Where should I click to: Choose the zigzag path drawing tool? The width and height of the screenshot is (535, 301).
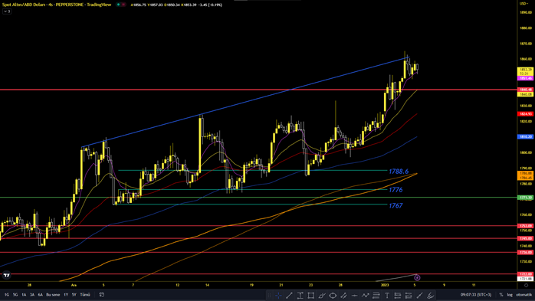(x=366, y=295)
